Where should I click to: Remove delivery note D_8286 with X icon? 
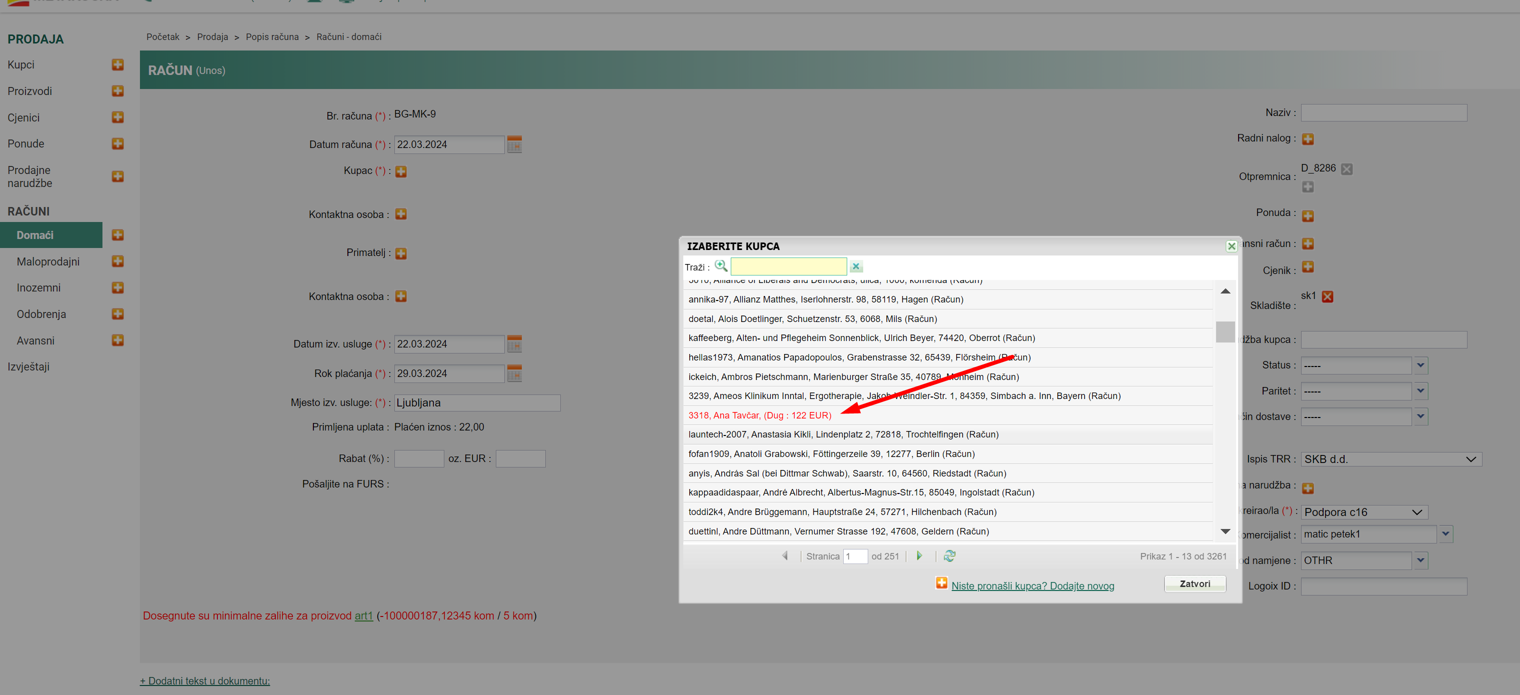click(1346, 169)
